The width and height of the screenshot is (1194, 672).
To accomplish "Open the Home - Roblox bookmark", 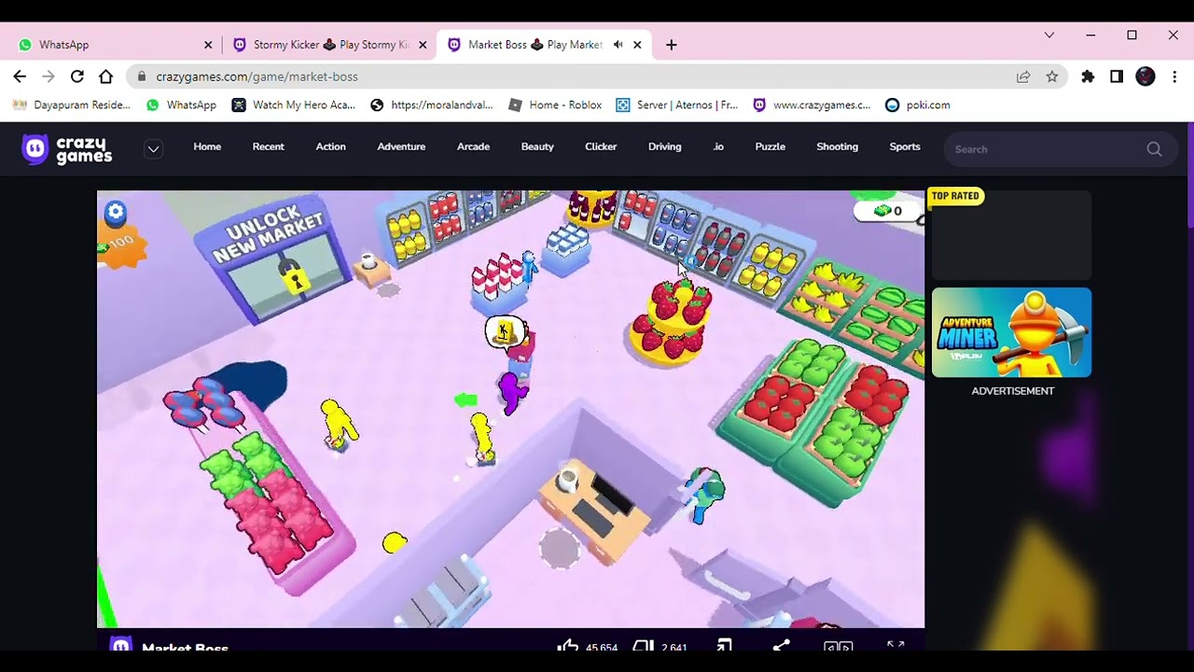I will click(555, 105).
